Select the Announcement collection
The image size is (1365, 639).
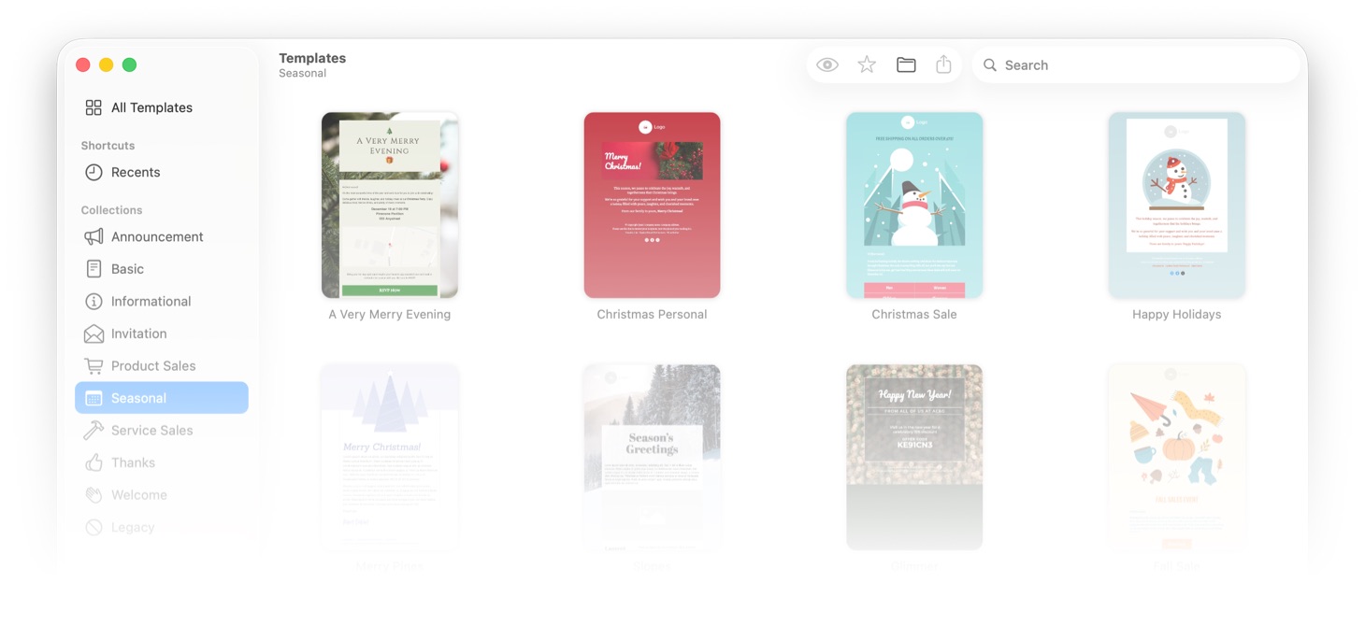(156, 236)
